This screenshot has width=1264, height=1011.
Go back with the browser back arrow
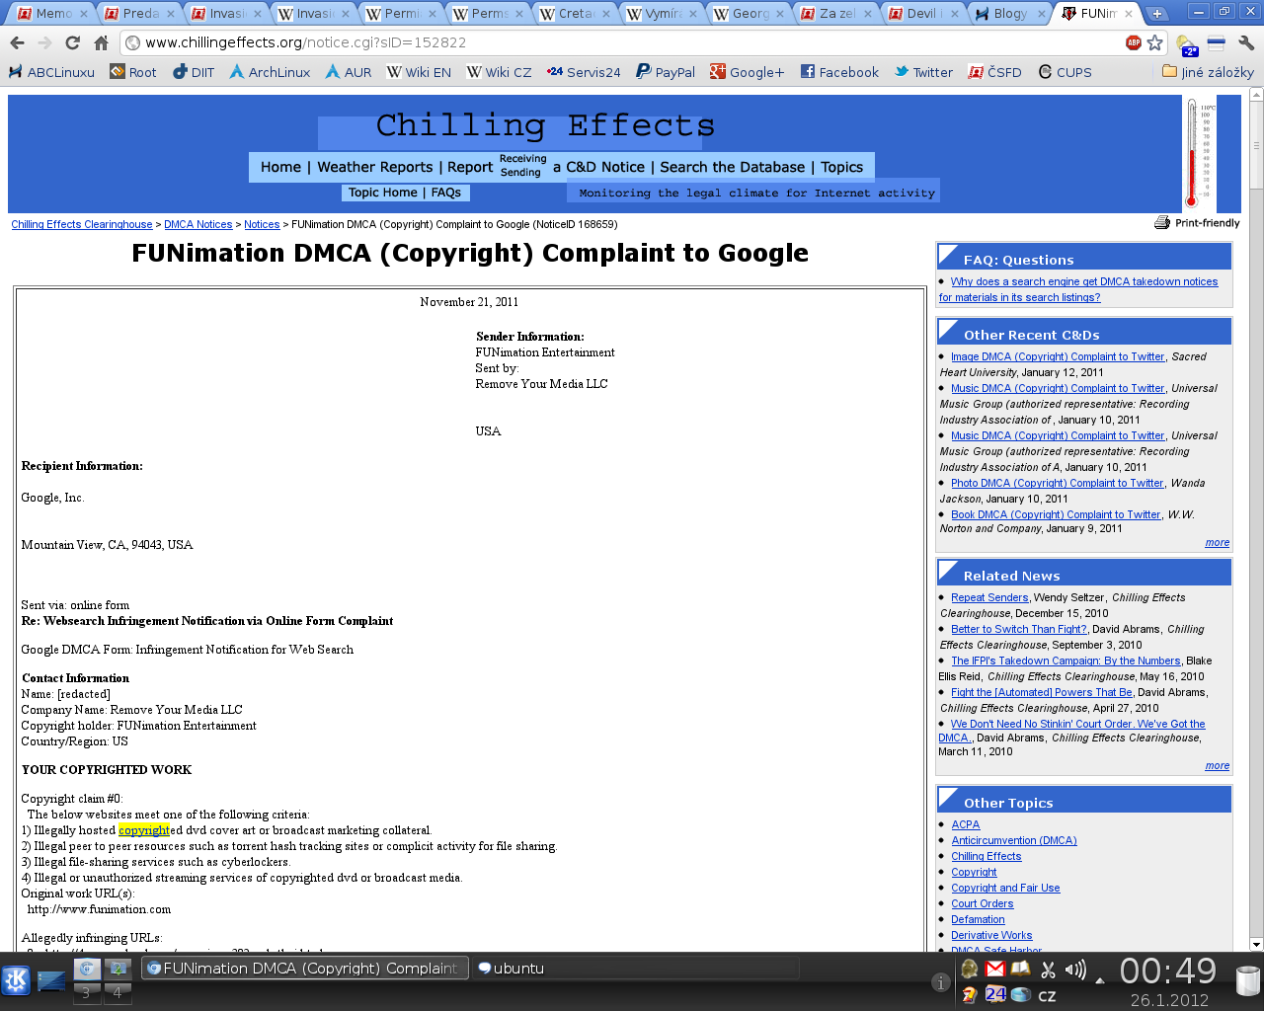[17, 42]
